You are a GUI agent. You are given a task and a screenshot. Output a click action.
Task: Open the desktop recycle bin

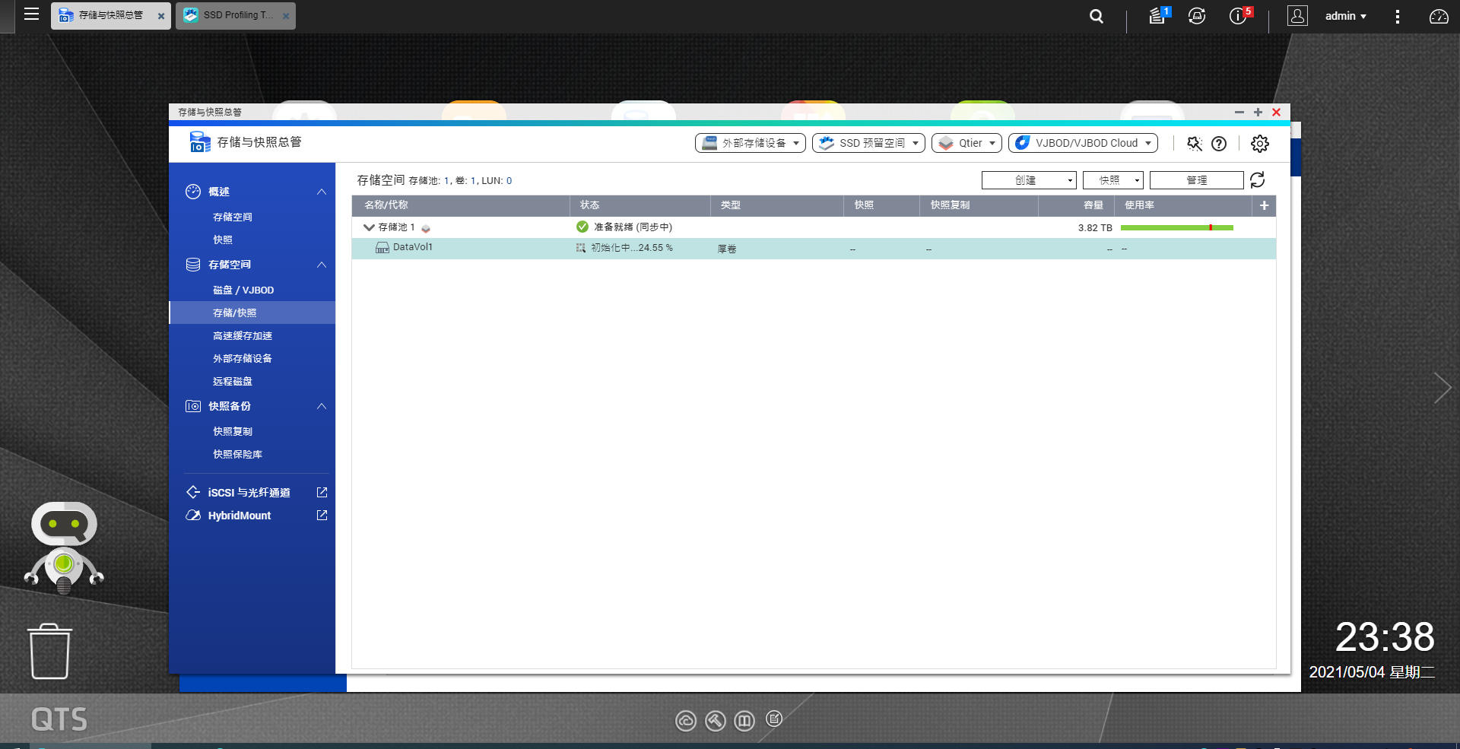(x=50, y=651)
